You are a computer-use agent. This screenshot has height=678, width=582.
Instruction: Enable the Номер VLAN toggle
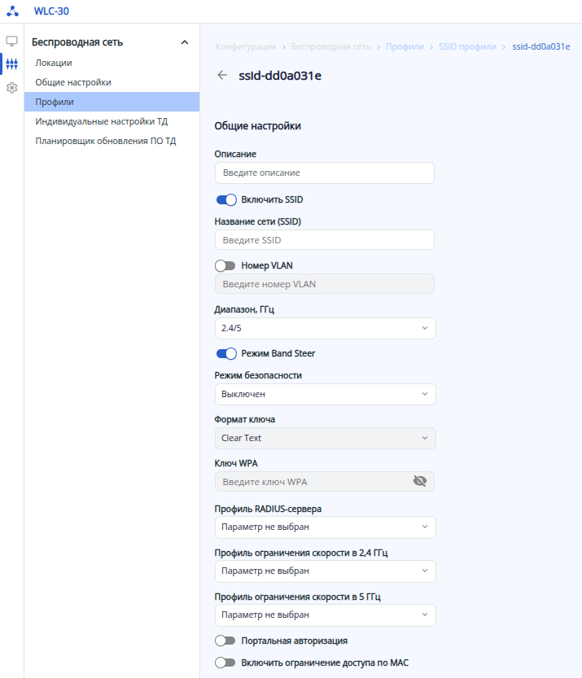tap(225, 265)
